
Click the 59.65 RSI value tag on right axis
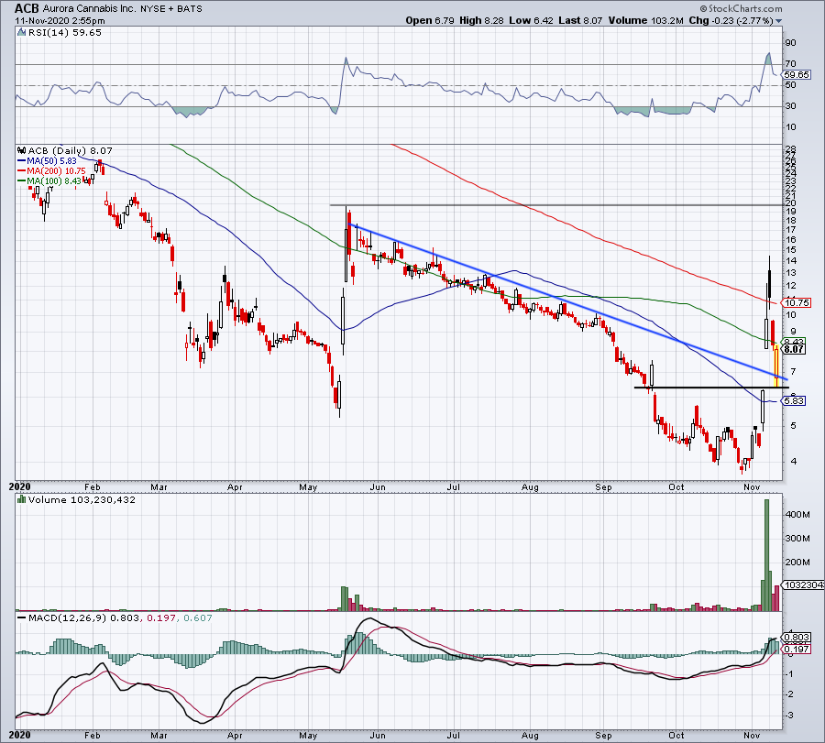pyautogui.click(x=797, y=75)
